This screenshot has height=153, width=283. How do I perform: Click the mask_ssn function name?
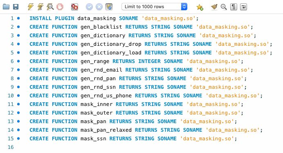[x=93, y=139]
